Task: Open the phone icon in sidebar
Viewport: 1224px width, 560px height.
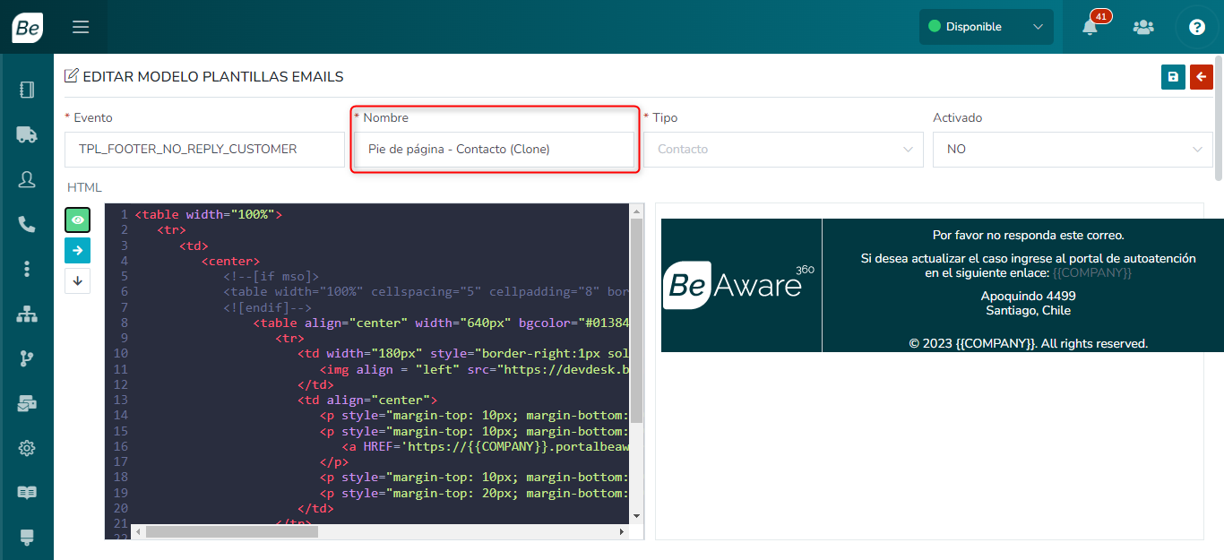Action: tap(27, 224)
